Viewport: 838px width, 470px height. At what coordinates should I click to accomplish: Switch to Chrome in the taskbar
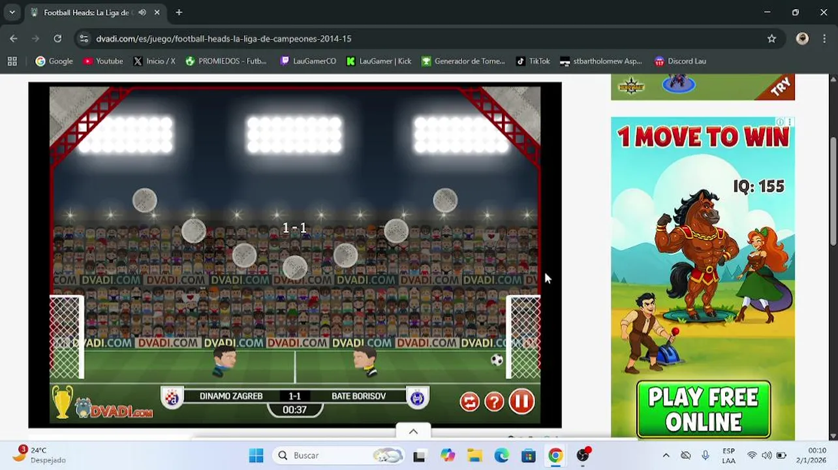pyautogui.click(x=555, y=455)
